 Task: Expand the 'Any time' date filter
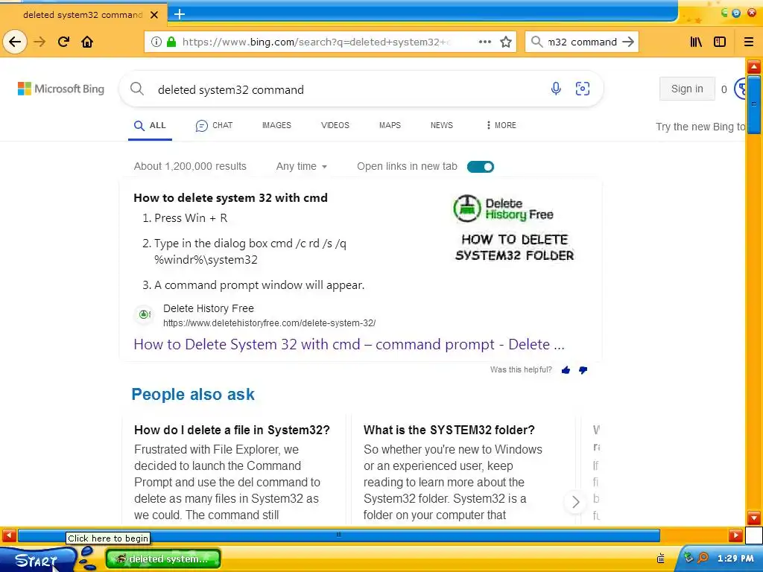click(x=301, y=166)
